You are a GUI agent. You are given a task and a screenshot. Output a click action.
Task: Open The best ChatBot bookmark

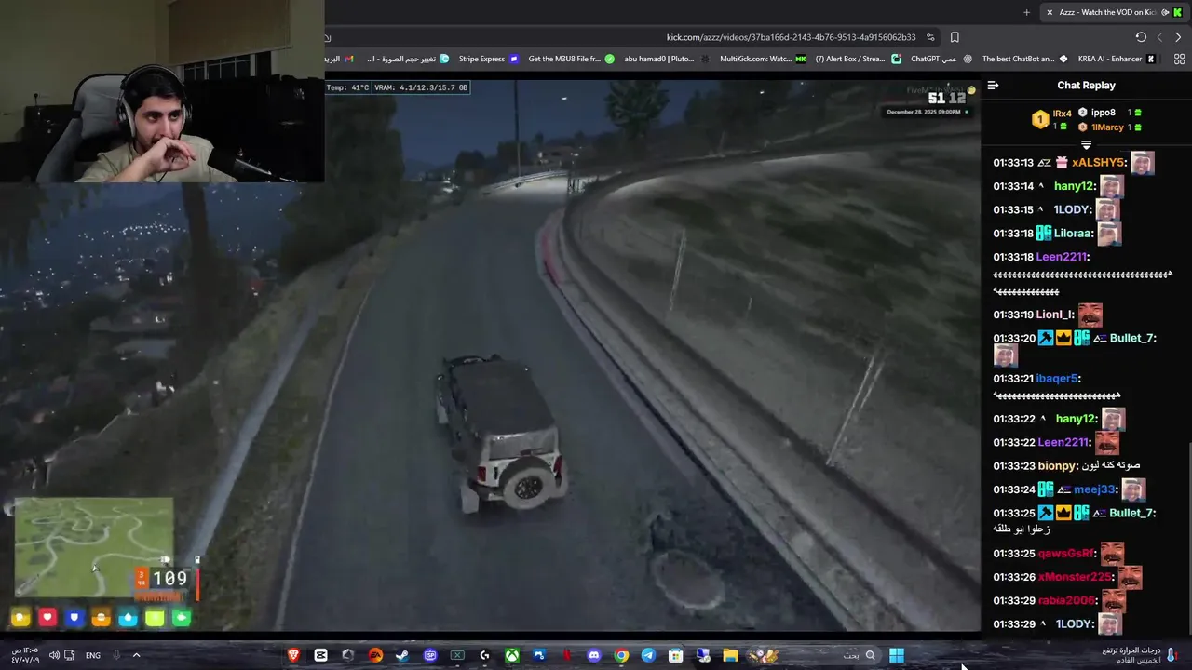[1025, 59]
